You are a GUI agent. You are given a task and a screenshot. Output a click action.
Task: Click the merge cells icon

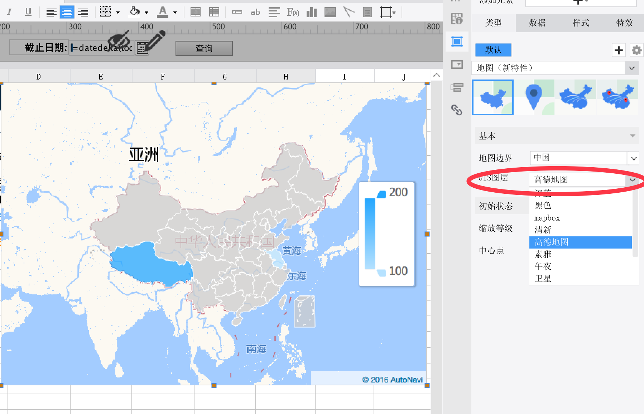(196, 12)
